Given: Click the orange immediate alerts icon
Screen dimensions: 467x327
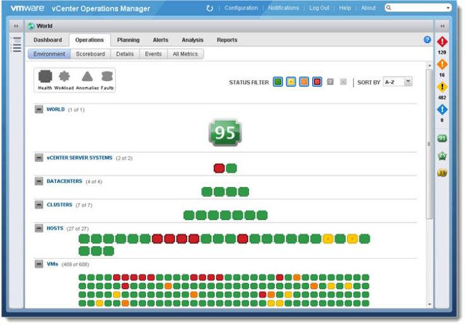Looking at the screenshot, I should click(x=442, y=65).
